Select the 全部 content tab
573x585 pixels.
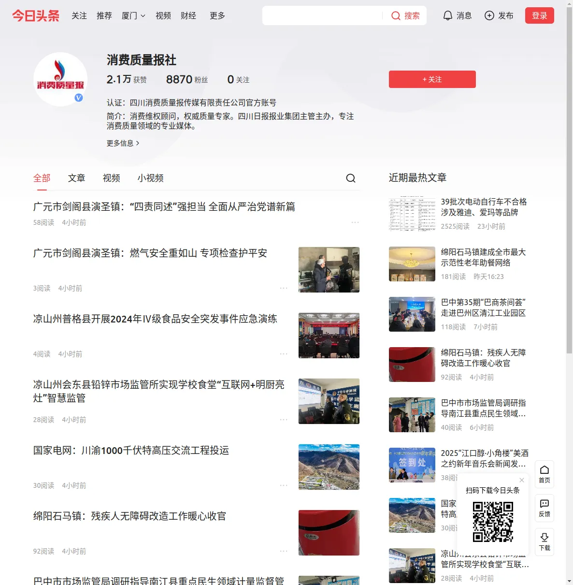[42, 178]
